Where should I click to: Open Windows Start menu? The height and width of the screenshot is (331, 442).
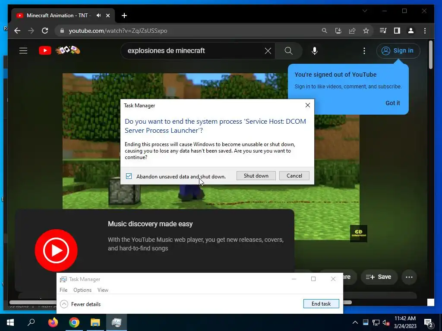coord(10,322)
